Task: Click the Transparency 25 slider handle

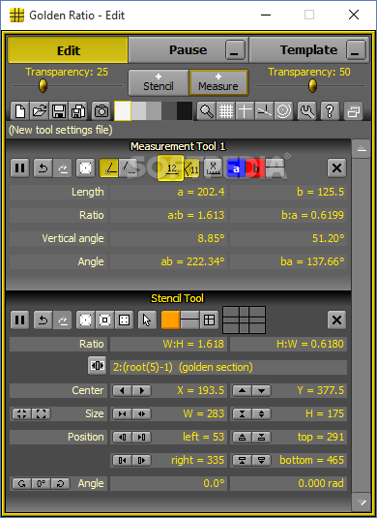Action: pyautogui.click(x=43, y=86)
